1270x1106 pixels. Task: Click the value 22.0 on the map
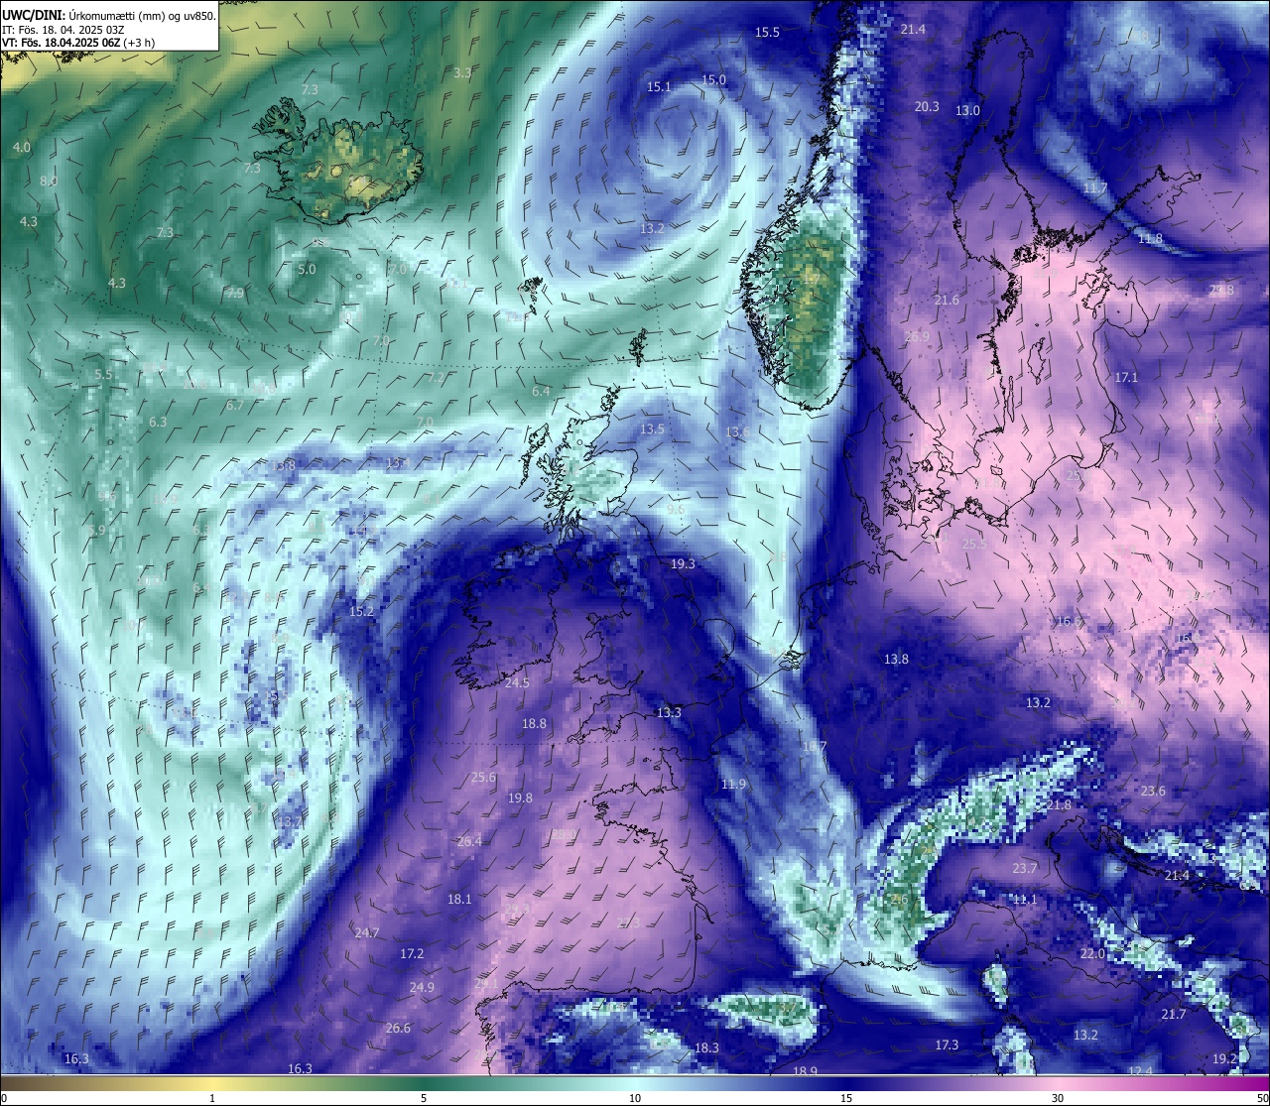tap(1091, 954)
